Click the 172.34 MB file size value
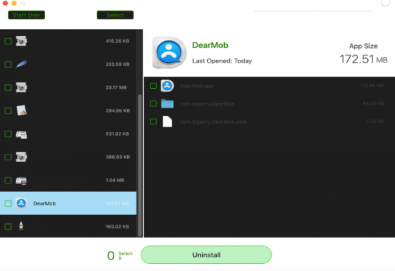This screenshot has height=271, width=395. (372, 86)
